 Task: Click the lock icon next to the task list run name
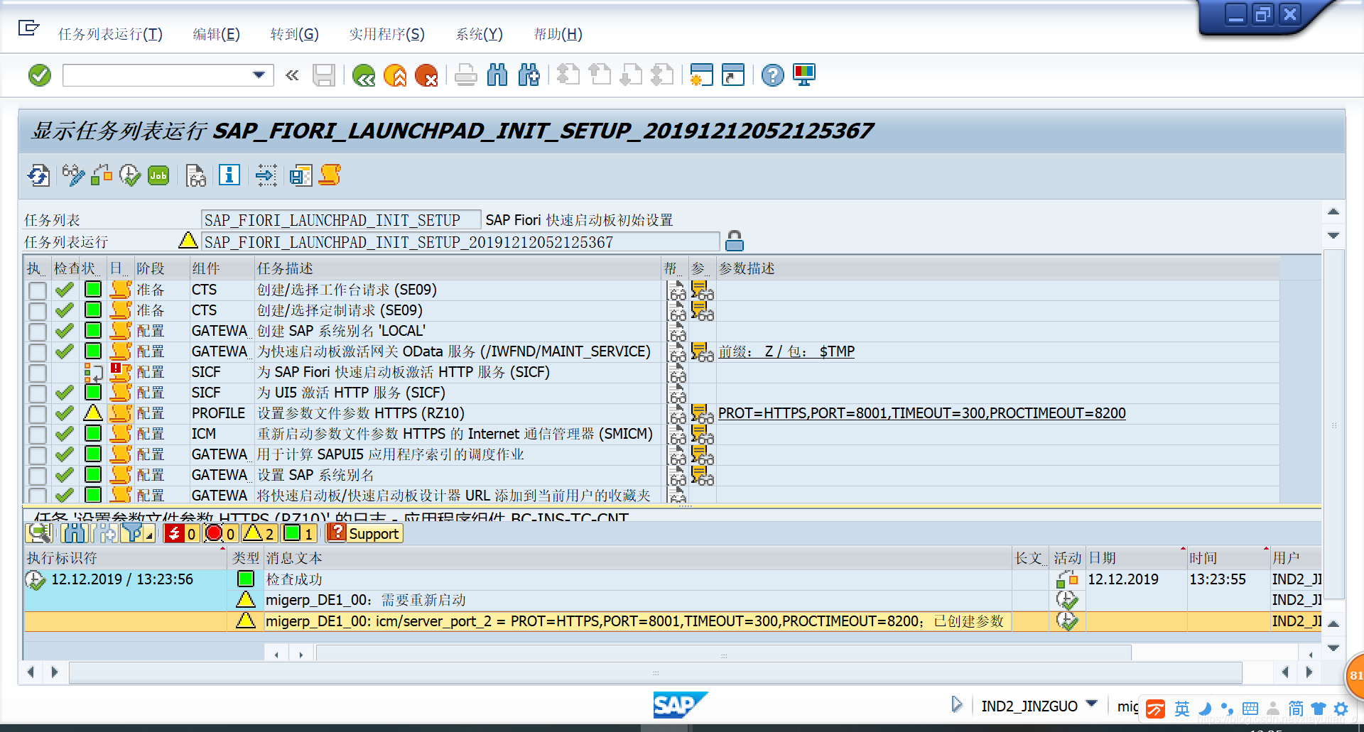point(735,241)
